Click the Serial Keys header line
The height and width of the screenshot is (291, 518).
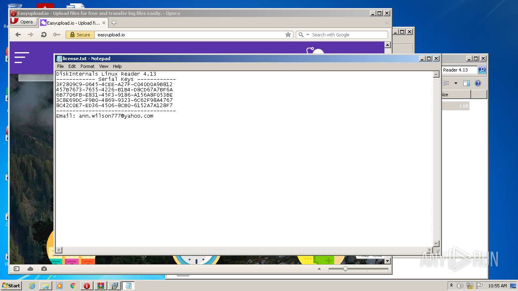pyautogui.click(x=116, y=79)
